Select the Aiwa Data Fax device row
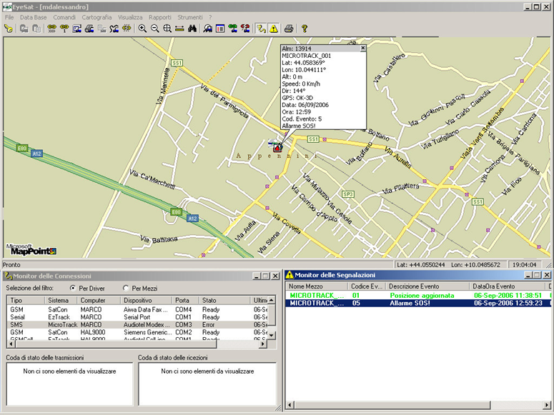The width and height of the screenshot is (554, 415). click(138, 310)
